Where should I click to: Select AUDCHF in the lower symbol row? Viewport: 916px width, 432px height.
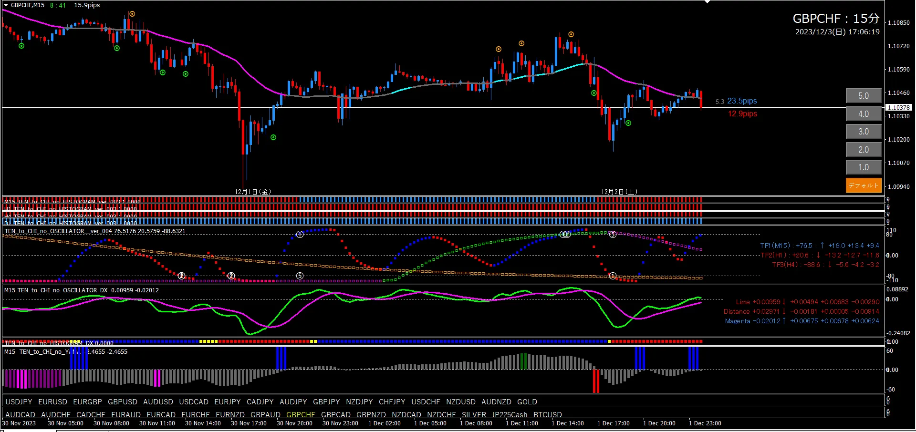[x=56, y=415]
